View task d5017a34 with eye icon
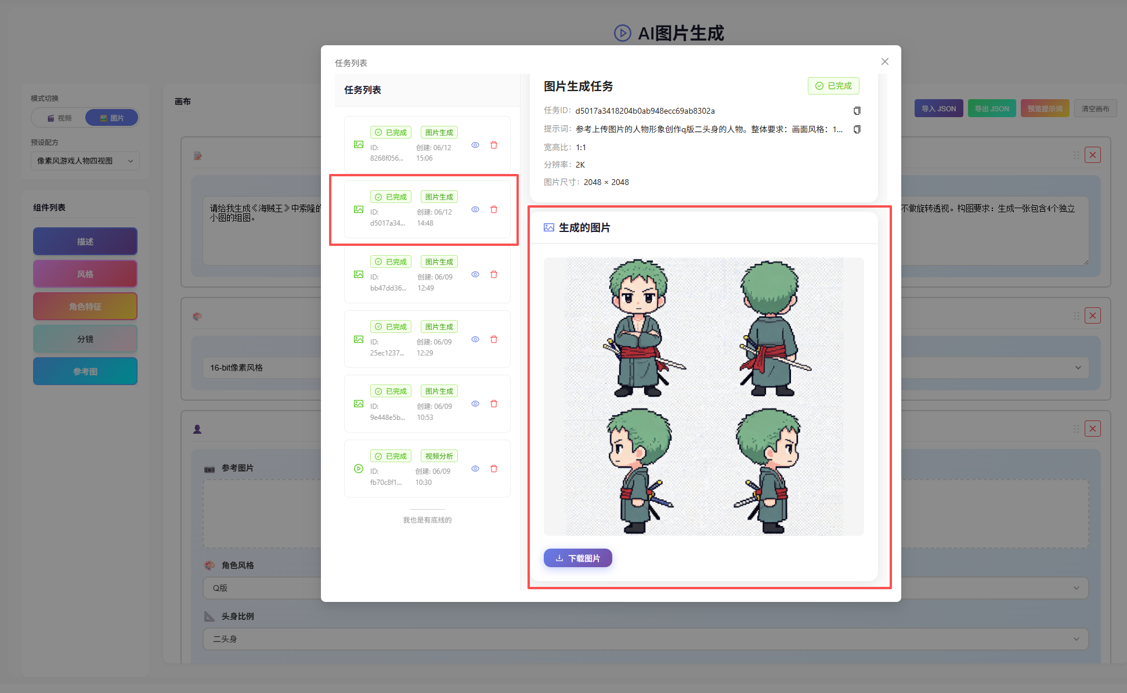The width and height of the screenshot is (1127, 693). coord(475,209)
